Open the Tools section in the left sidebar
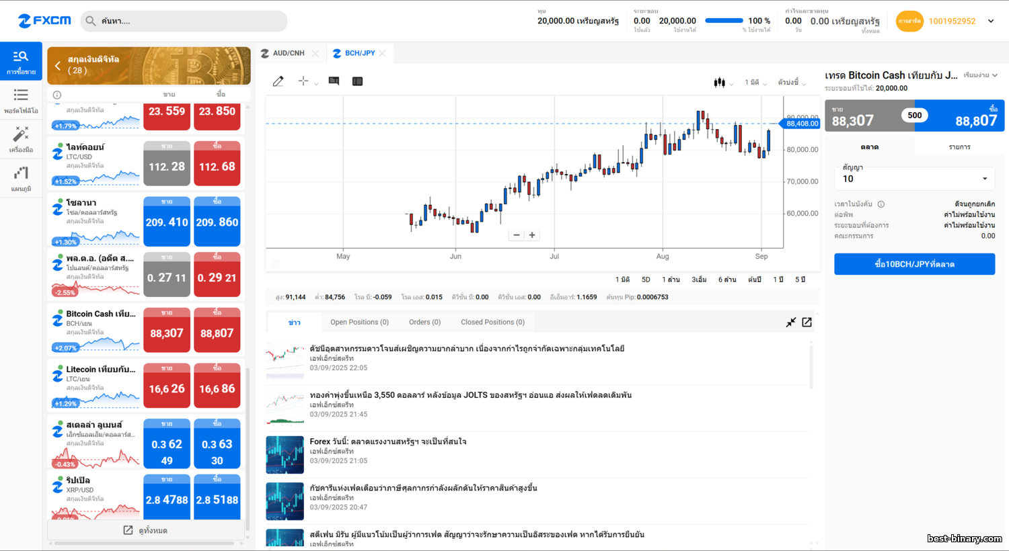The image size is (1009, 551). 21,140
